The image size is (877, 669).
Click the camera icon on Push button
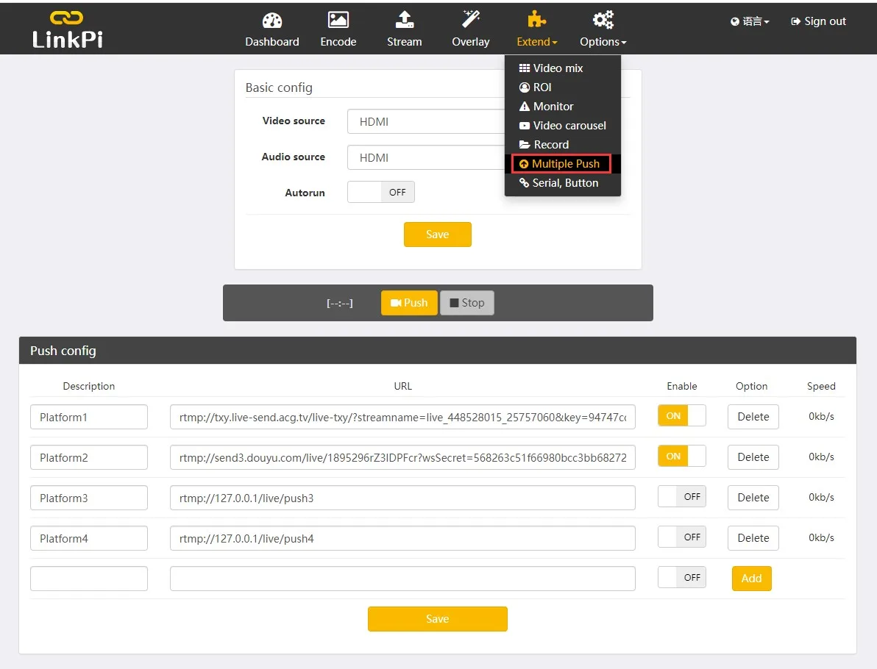point(396,303)
